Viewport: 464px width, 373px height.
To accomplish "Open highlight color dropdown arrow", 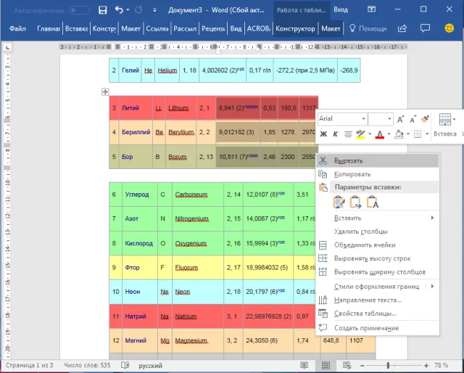I will (x=370, y=134).
